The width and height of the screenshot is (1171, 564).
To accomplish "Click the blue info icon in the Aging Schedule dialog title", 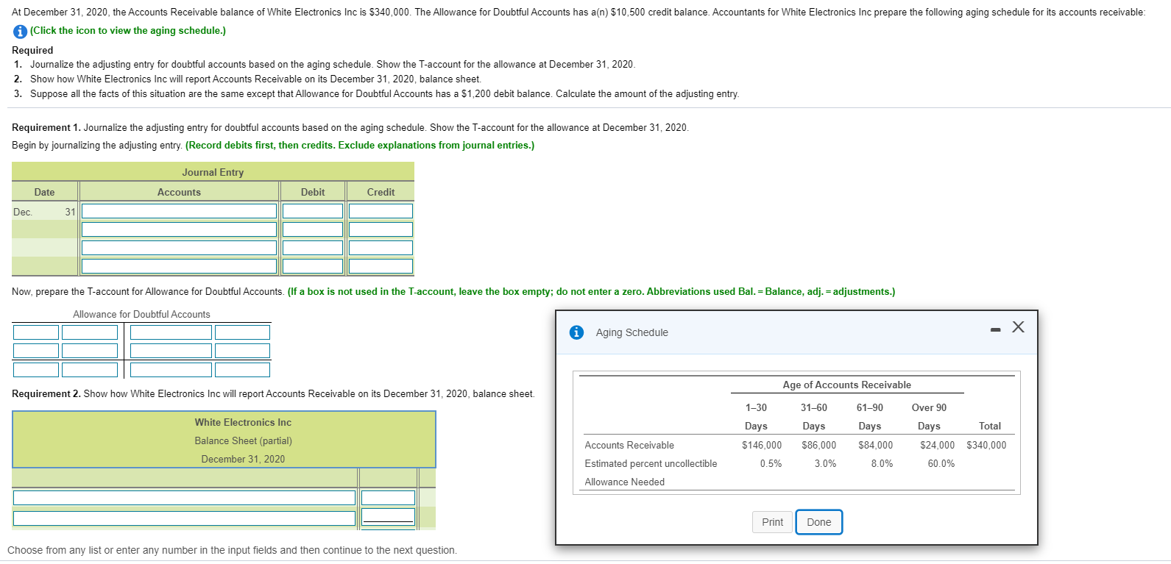I will coord(577,332).
